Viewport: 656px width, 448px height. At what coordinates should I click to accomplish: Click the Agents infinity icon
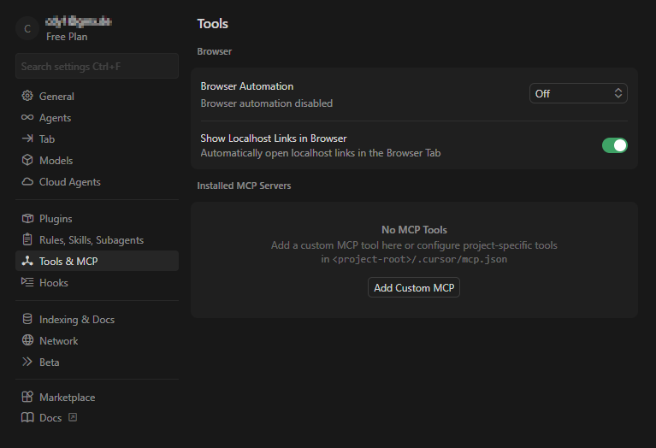tap(27, 118)
